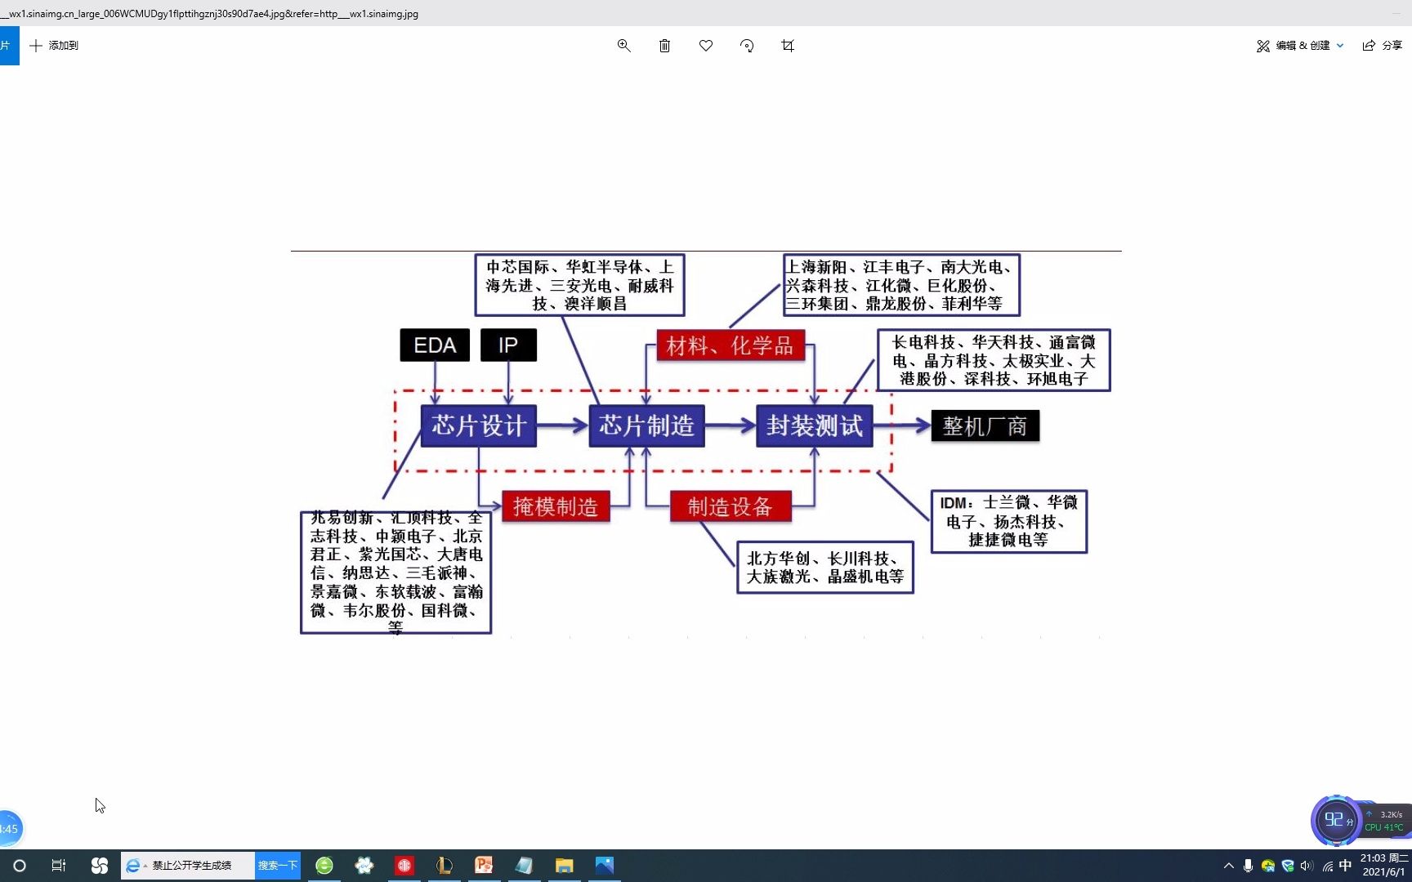Image resolution: width=1412 pixels, height=882 pixels.
Task: Click the 芯片制造 box in the diagram
Action: pyautogui.click(x=646, y=425)
